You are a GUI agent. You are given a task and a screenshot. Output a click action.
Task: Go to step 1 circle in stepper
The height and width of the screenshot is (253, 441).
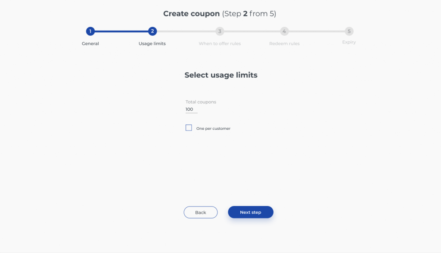[90, 31]
